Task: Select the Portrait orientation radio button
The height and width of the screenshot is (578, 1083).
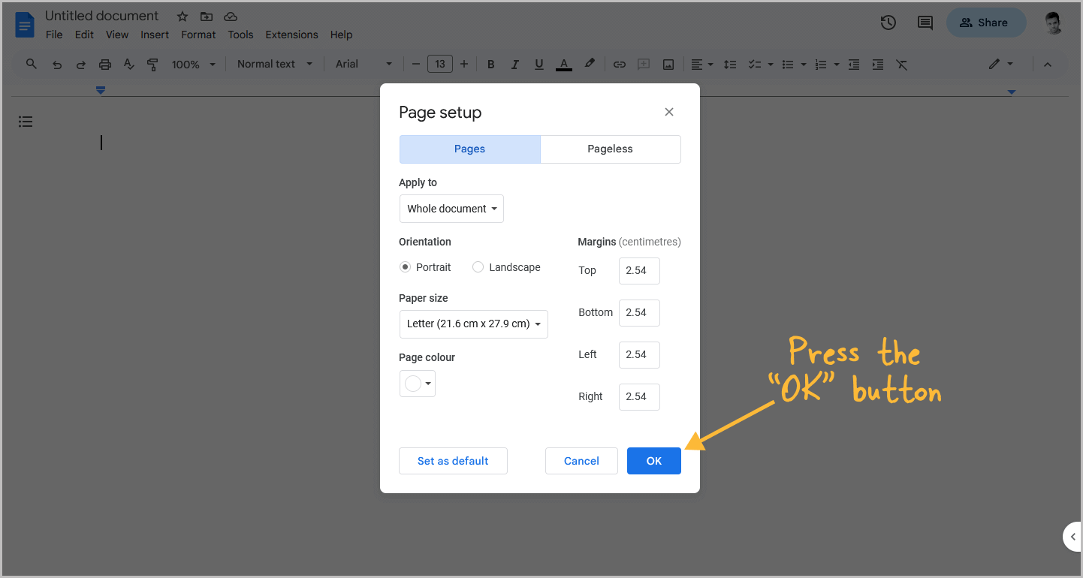Action: (405, 266)
